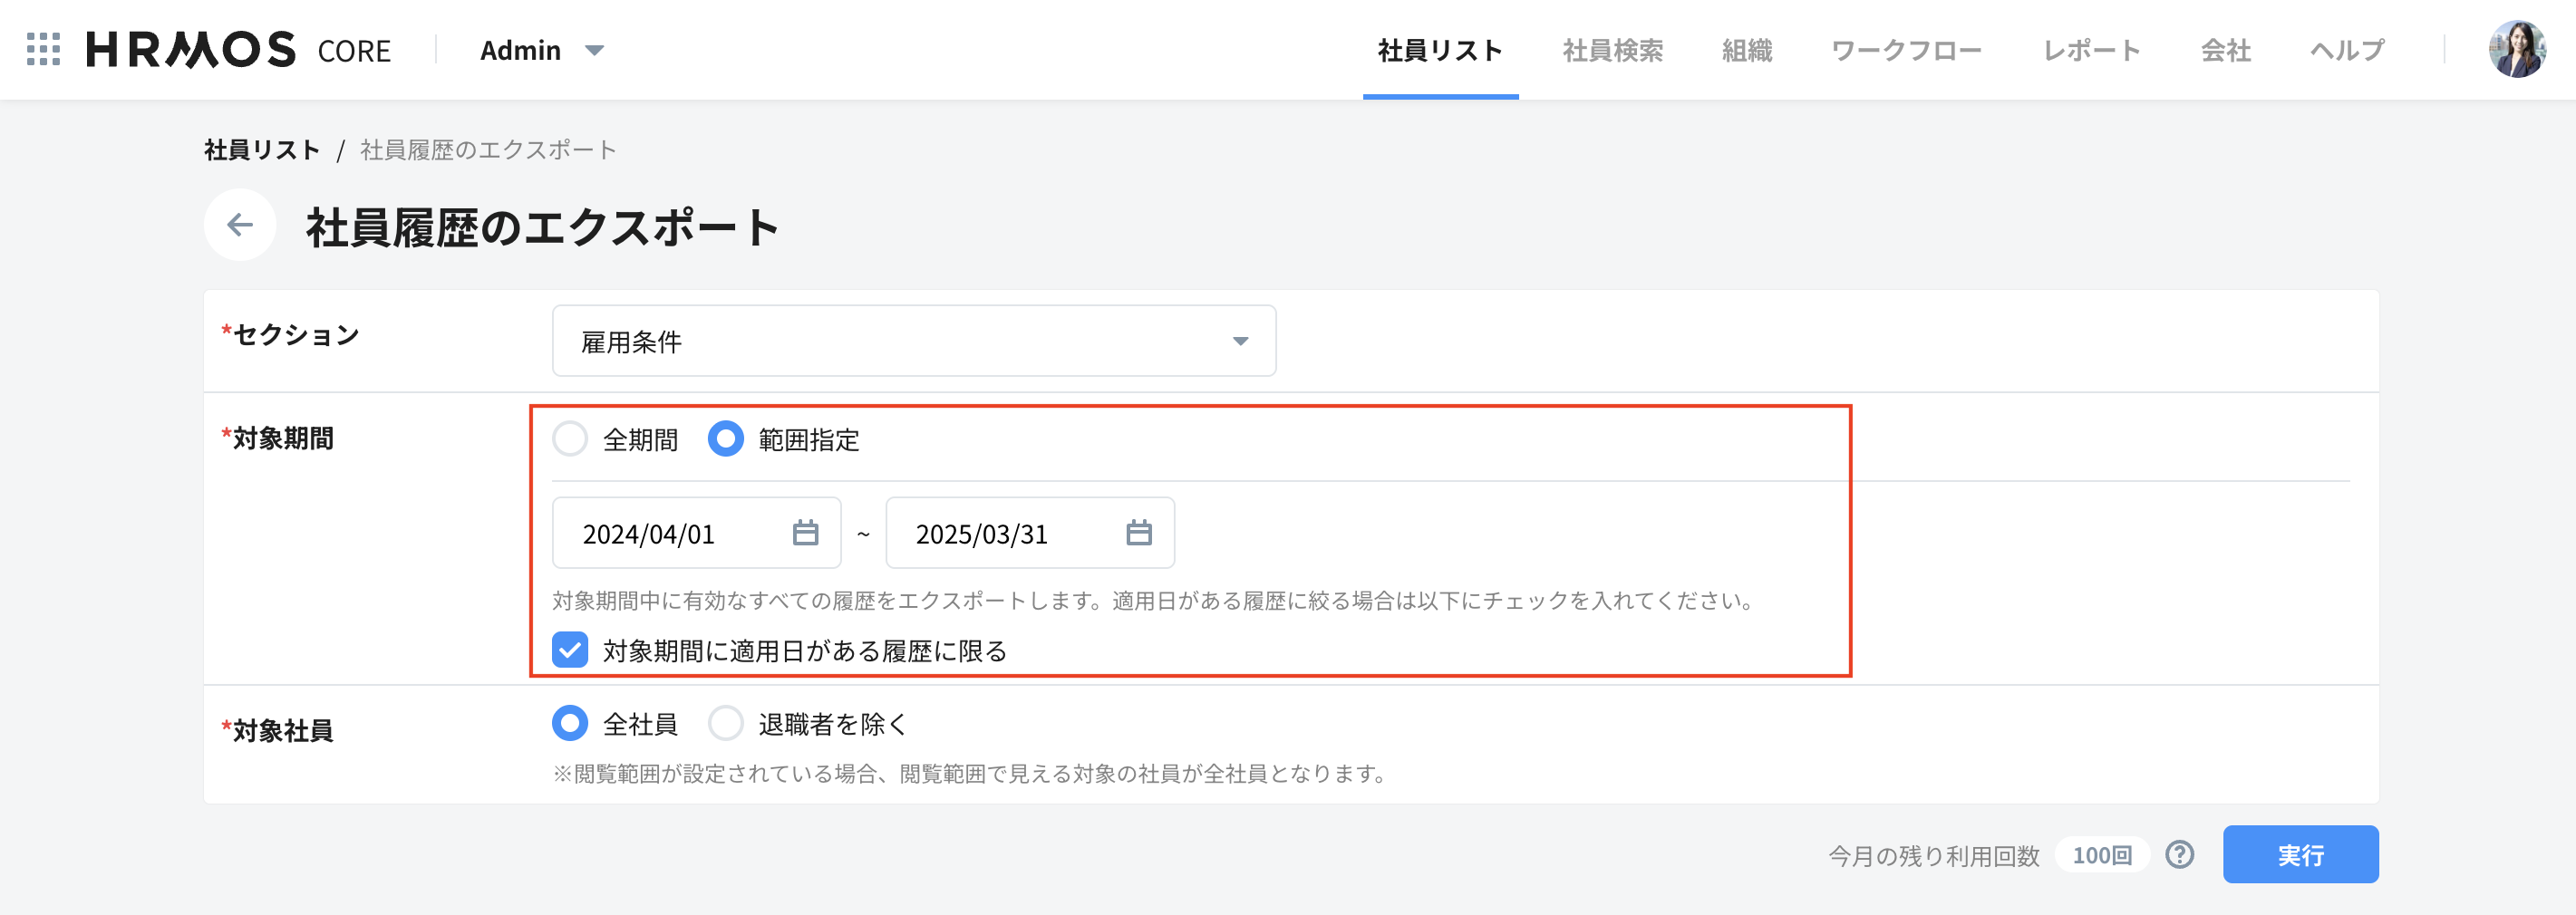The height and width of the screenshot is (915, 2576).
Task: Select the 範囲指定 radio button
Action: [726, 439]
